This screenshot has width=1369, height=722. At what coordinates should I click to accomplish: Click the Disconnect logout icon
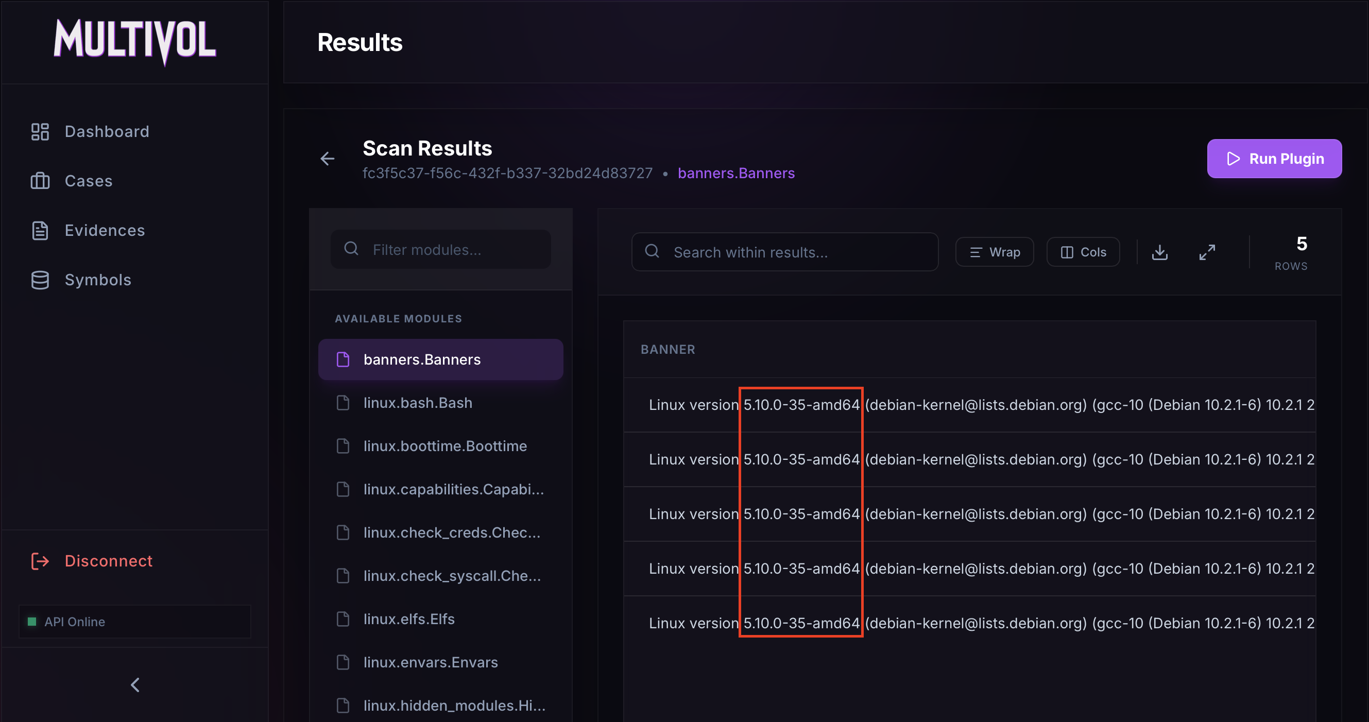click(x=40, y=561)
